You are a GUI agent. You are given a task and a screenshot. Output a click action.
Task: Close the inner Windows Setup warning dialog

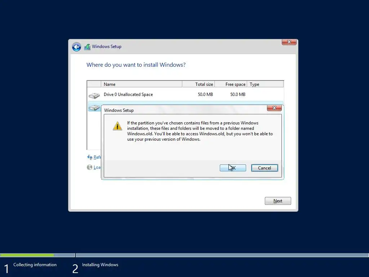[274, 108]
